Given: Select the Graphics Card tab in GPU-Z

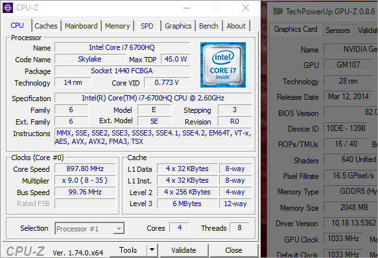Looking at the screenshot, I should 295,29.
